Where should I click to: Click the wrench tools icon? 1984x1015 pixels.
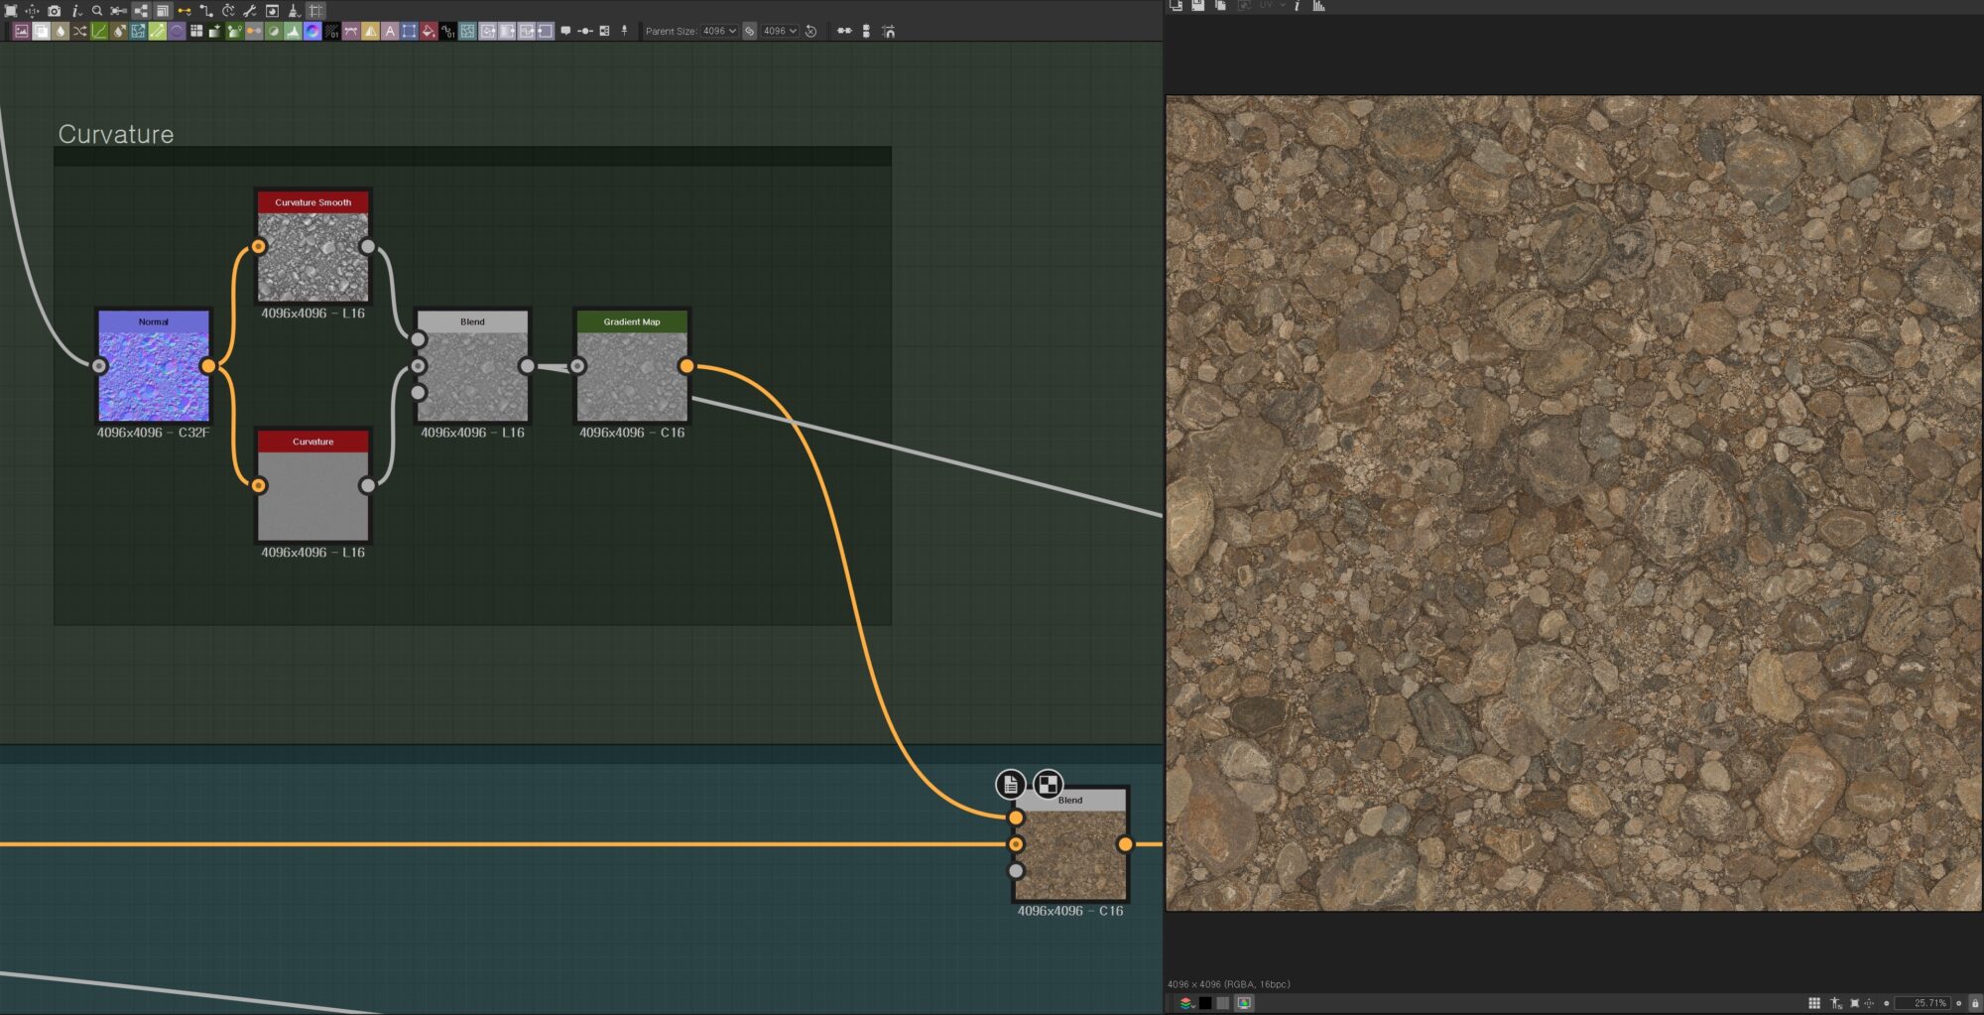(250, 10)
